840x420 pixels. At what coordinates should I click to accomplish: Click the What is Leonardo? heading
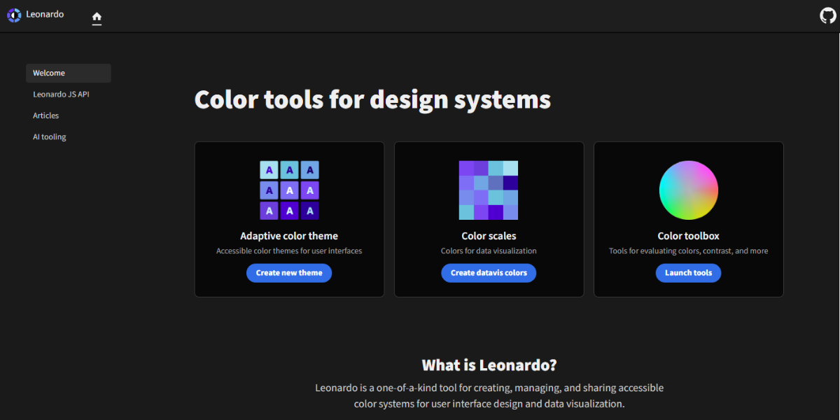pyautogui.click(x=489, y=365)
